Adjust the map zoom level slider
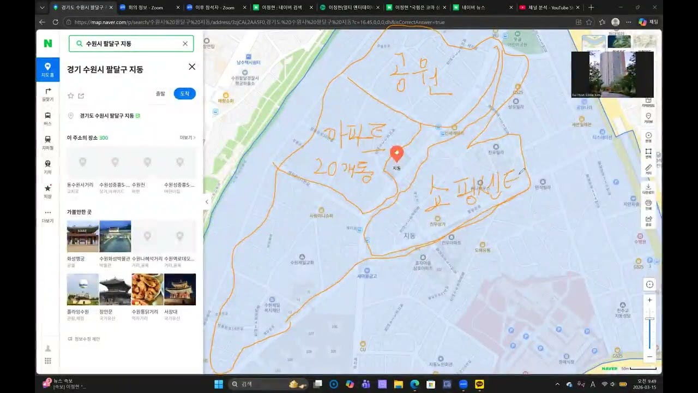 tap(649, 319)
